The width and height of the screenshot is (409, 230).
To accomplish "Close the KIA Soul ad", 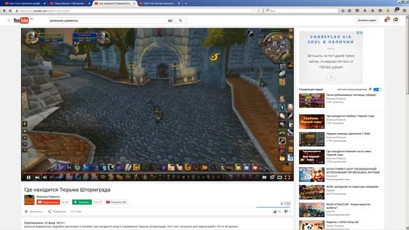I will click(361, 33).
